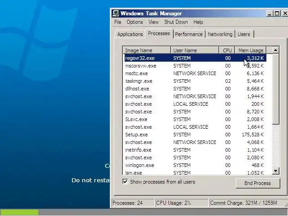This screenshot has width=288, height=216.
Task: Click the CPU Usage: 2% status entry
Action: pos(182,203)
